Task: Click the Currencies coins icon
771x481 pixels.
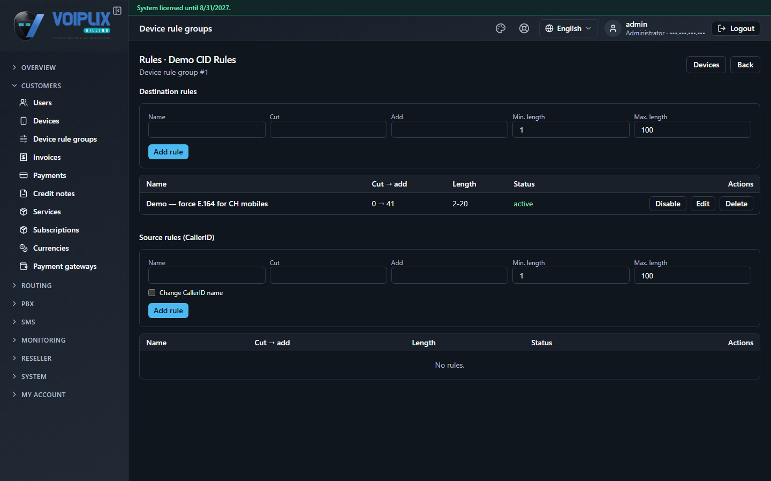Action: (24, 248)
